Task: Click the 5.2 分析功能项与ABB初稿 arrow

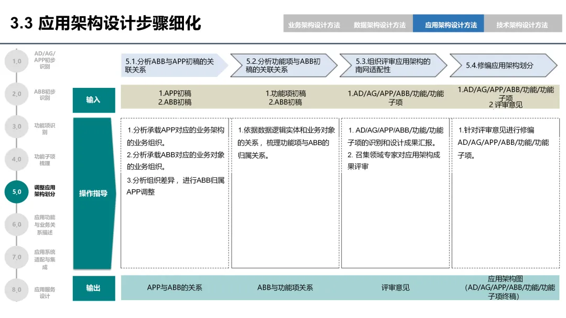Action: pos(284,65)
